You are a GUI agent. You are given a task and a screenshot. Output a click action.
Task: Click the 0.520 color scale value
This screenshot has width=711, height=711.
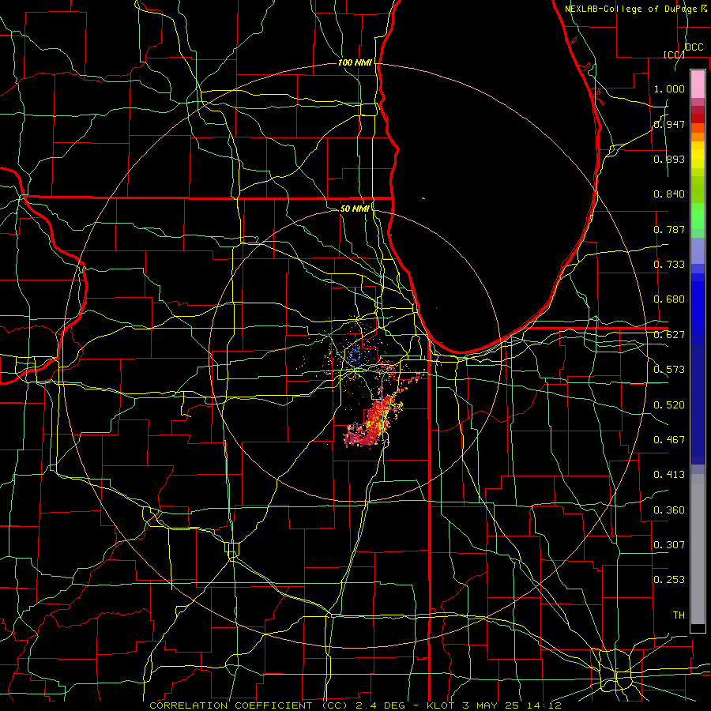coord(669,405)
